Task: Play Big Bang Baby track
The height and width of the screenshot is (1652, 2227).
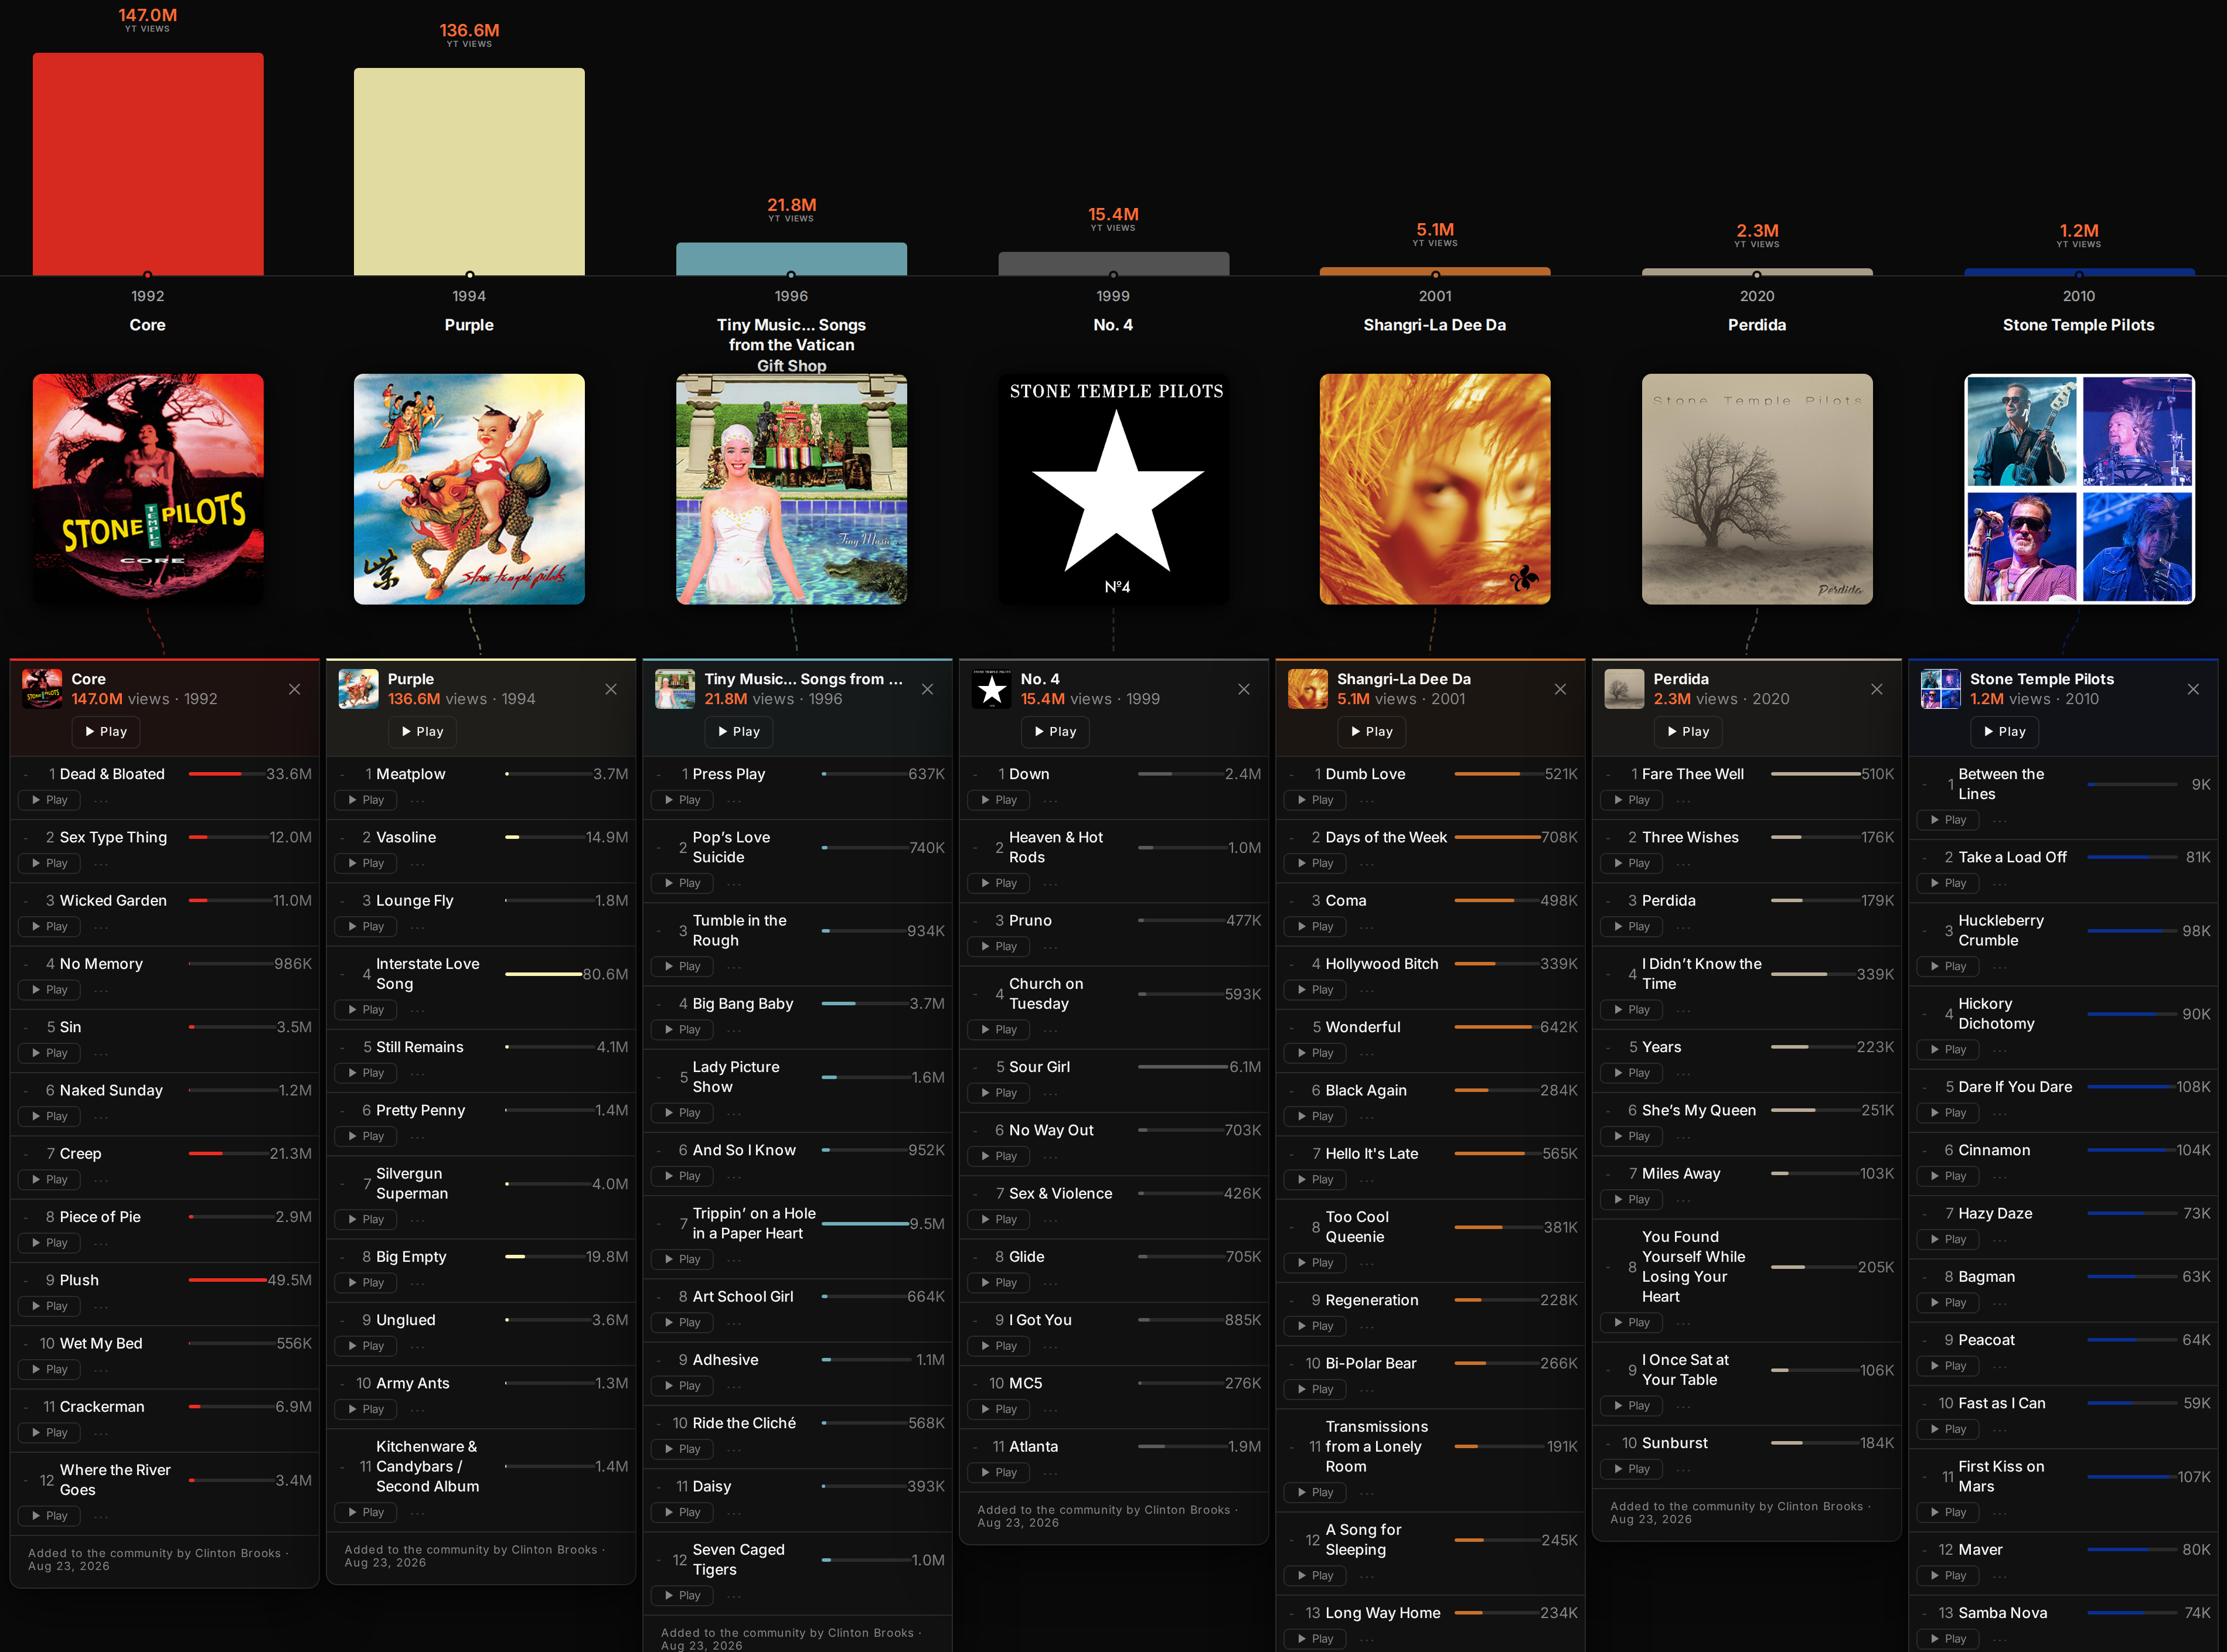Action: coord(682,1030)
